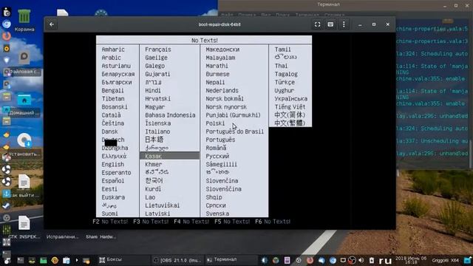Select Nederlands language

point(222,90)
